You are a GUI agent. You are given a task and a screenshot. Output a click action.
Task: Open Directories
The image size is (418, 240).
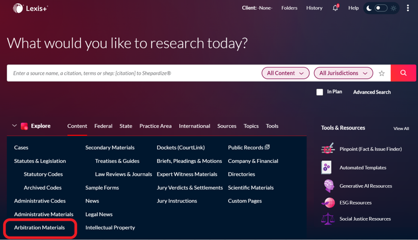coord(241,174)
